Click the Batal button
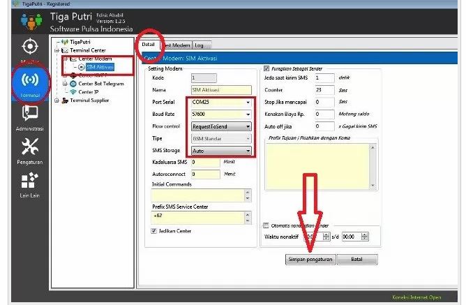 [357, 259]
